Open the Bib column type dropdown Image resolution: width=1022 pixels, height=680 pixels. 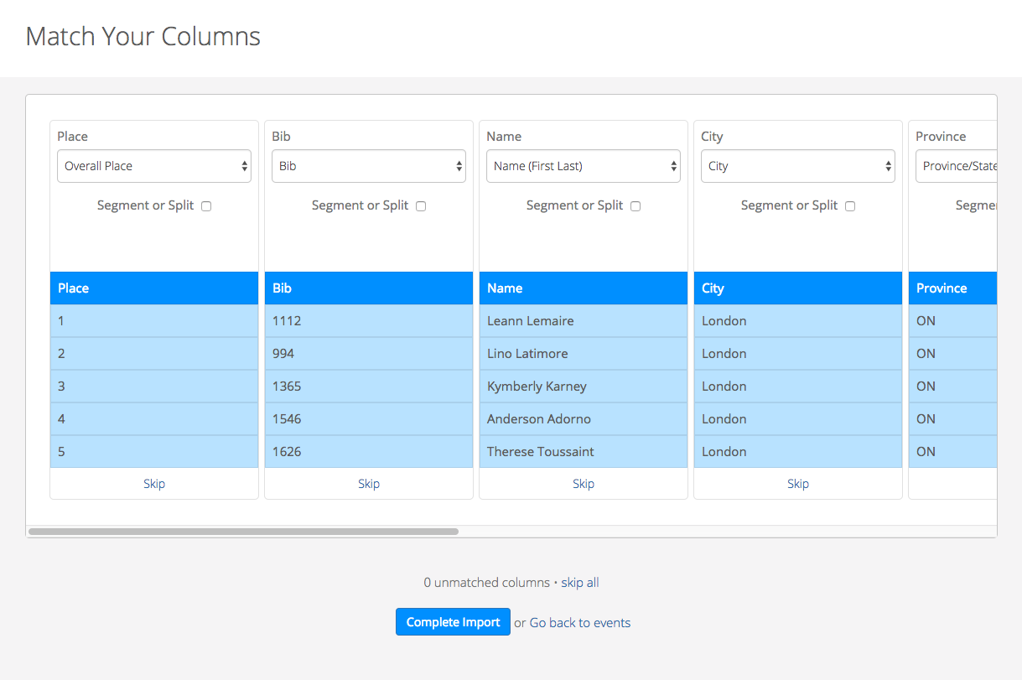[369, 166]
